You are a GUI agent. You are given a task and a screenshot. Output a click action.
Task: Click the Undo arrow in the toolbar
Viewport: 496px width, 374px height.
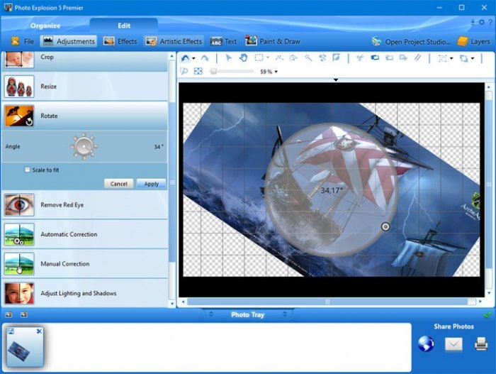186,58
